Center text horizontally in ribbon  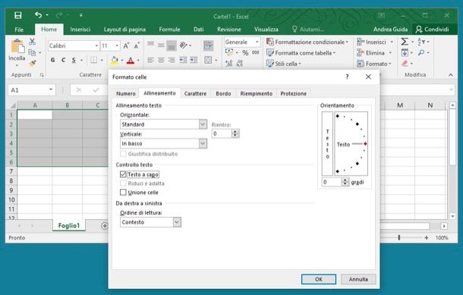point(161,60)
